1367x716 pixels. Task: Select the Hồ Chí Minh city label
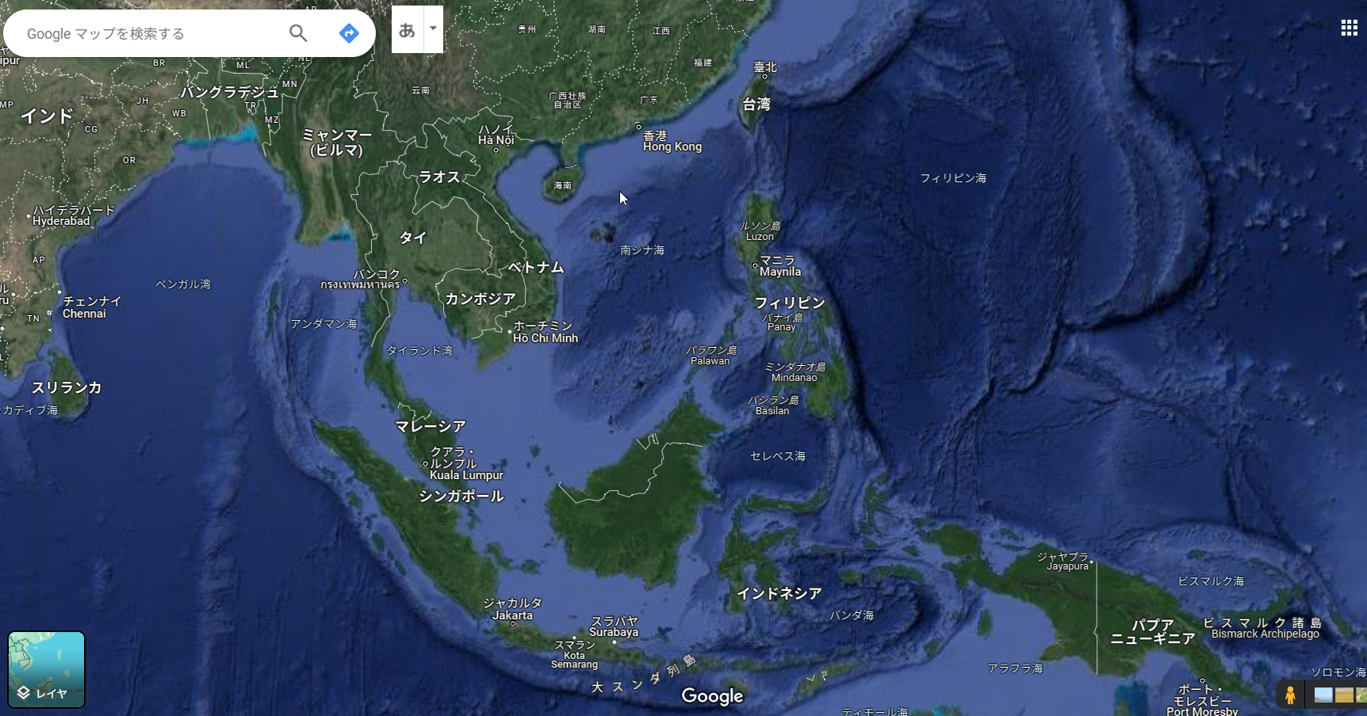click(546, 338)
